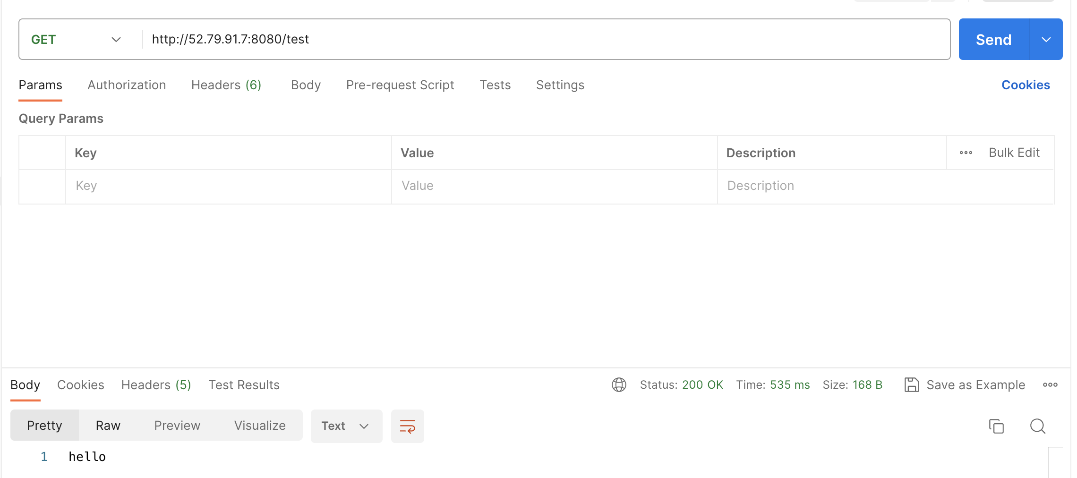Select the Pretty view mode
Image resolution: width=1077 pixels, height=478 pixels.
(x=44, y=426)
